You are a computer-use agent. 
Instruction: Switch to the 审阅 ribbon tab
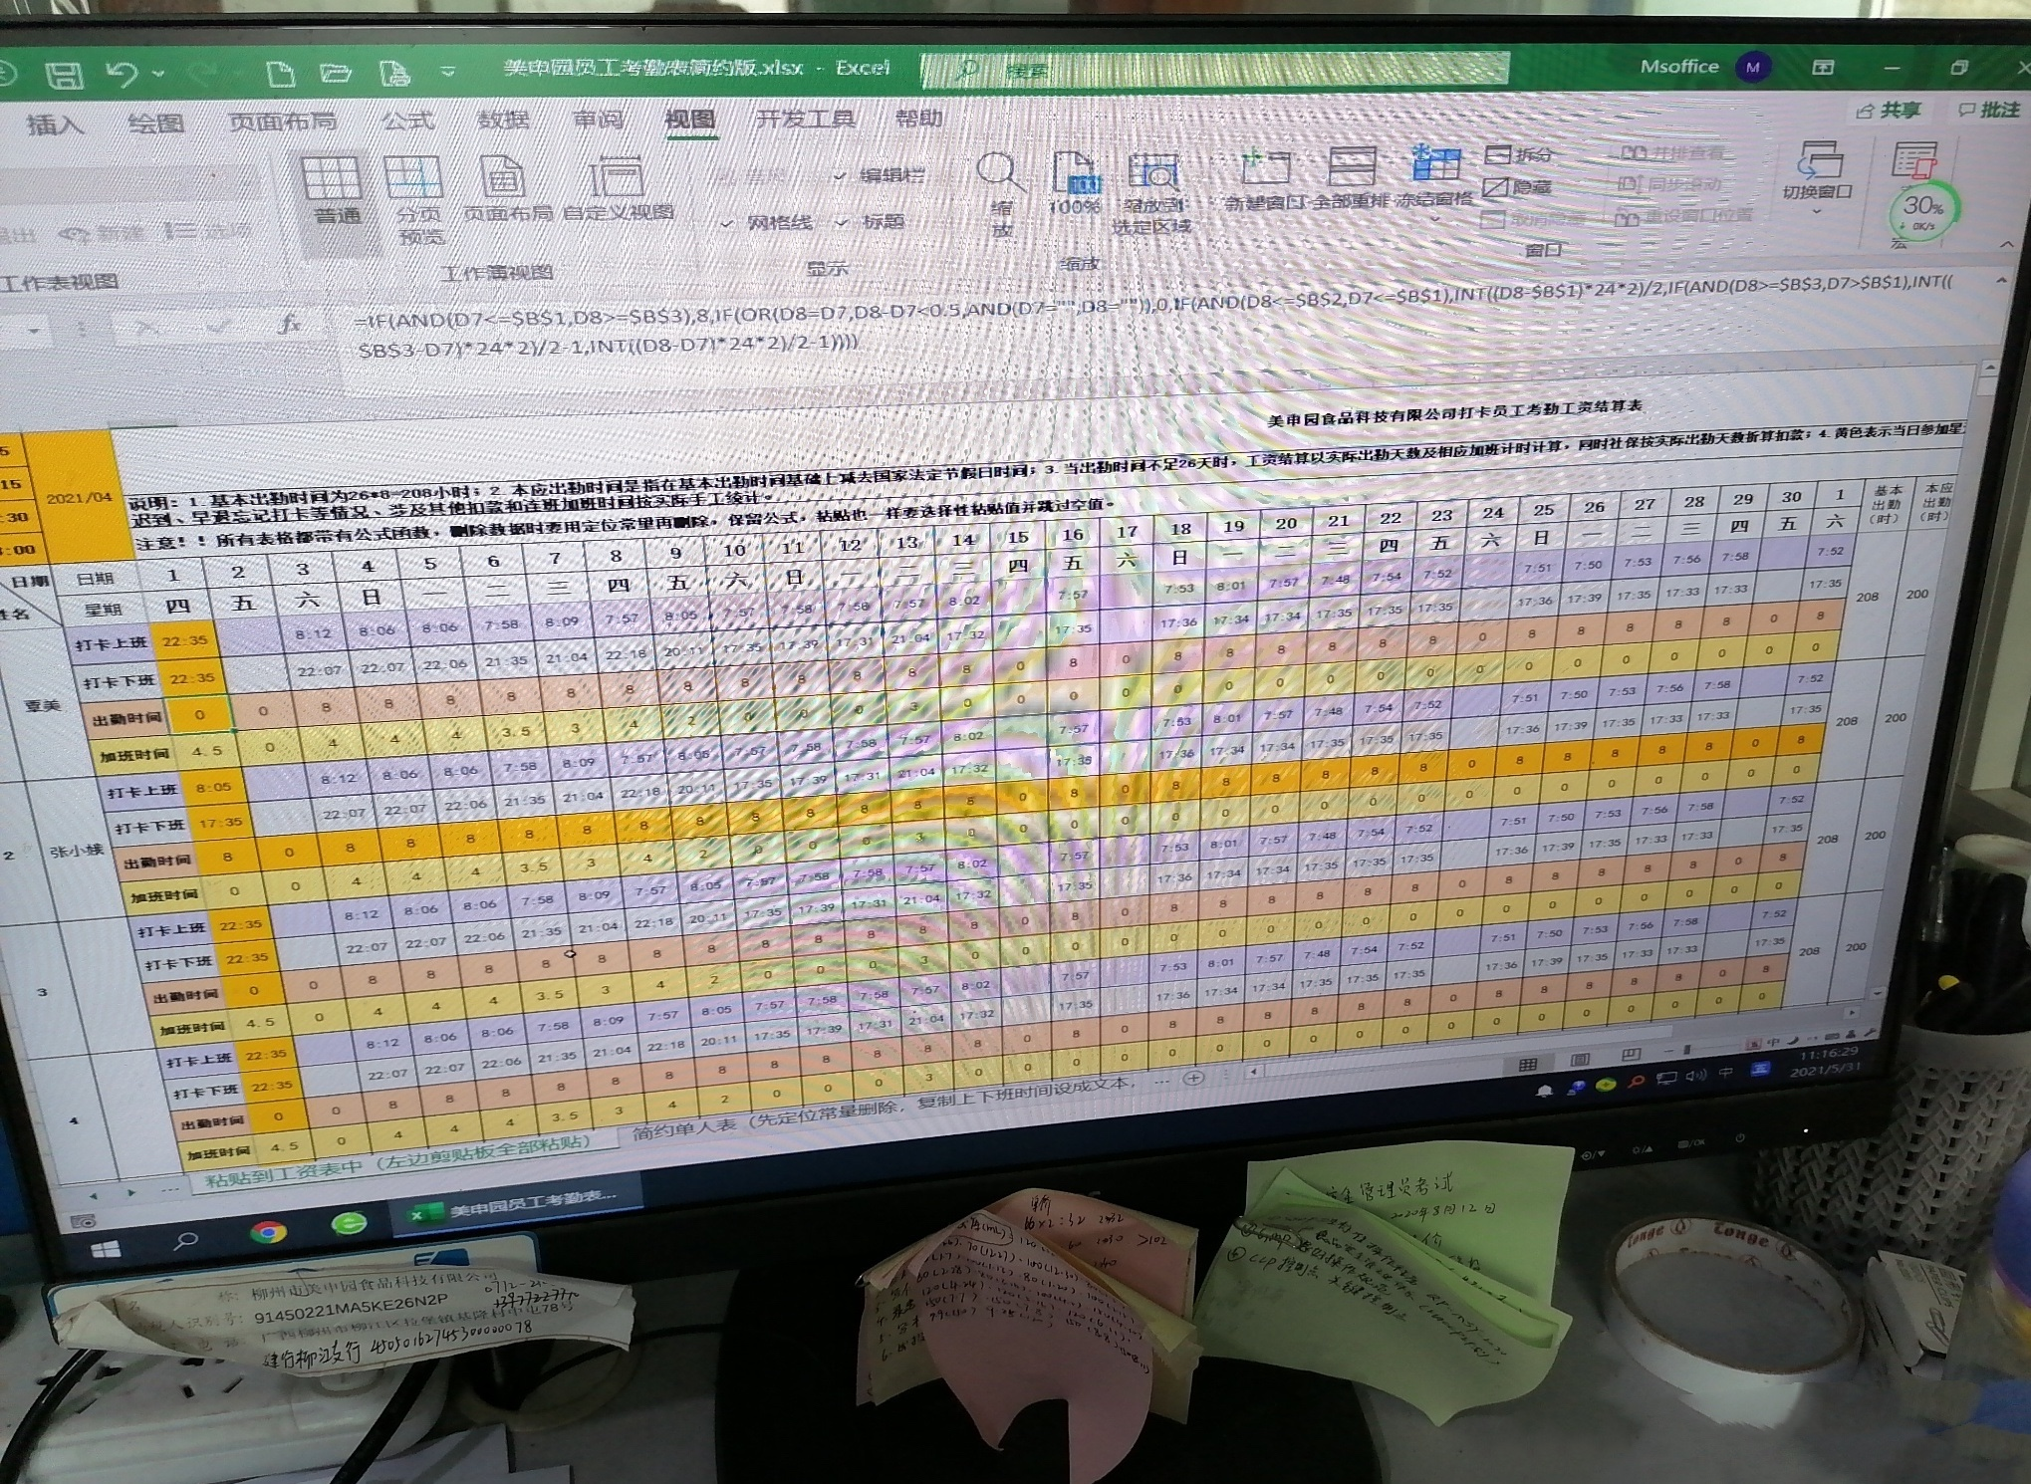598,120
